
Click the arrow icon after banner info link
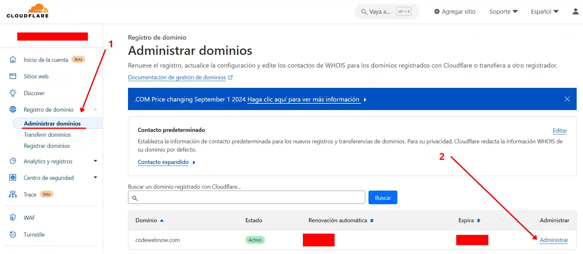[x=365, y=100]
